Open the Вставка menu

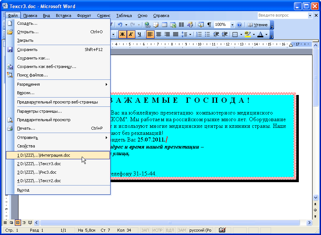64,16
